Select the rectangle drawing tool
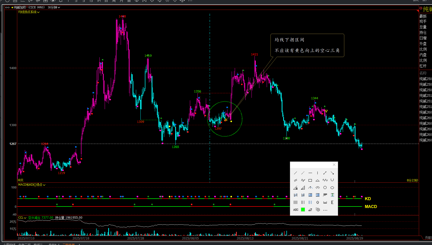This screenshot has height=245, width=432. click(310, 180)
